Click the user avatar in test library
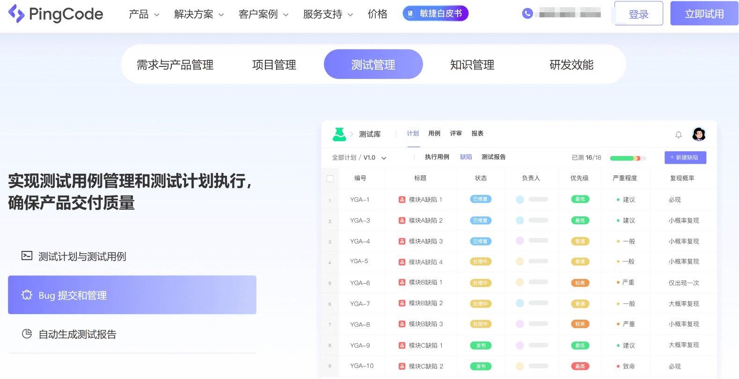739x379 pixels. click(x=699, y=134)
